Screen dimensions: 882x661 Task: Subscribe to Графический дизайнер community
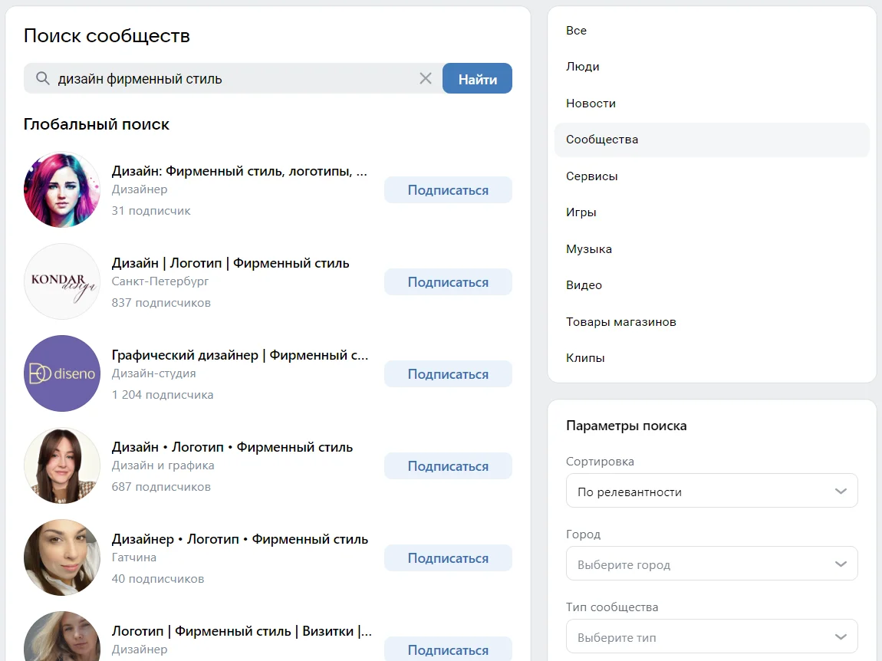pyautogui.click(x=448, y=374)
